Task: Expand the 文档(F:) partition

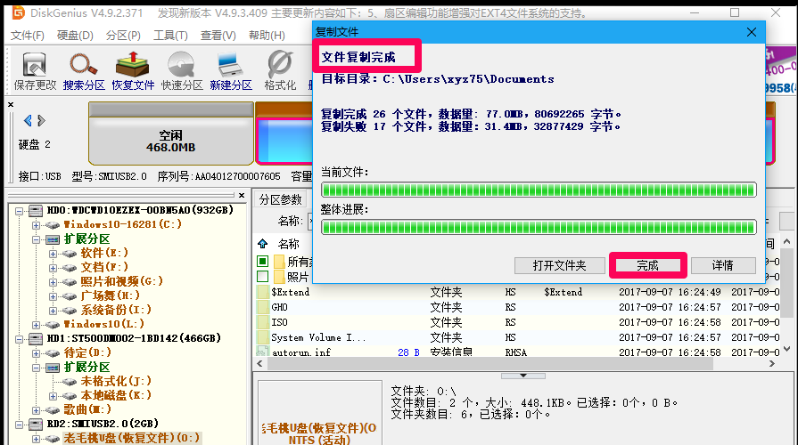Action: click(x=53, y=268)
